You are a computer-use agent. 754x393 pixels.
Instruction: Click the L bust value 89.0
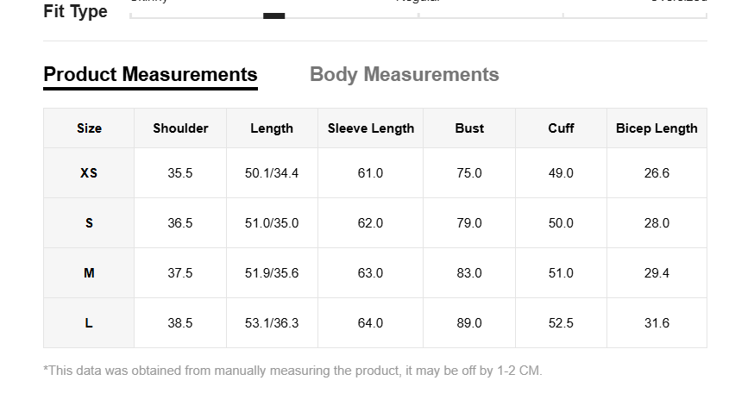click(x=469, y=323)
